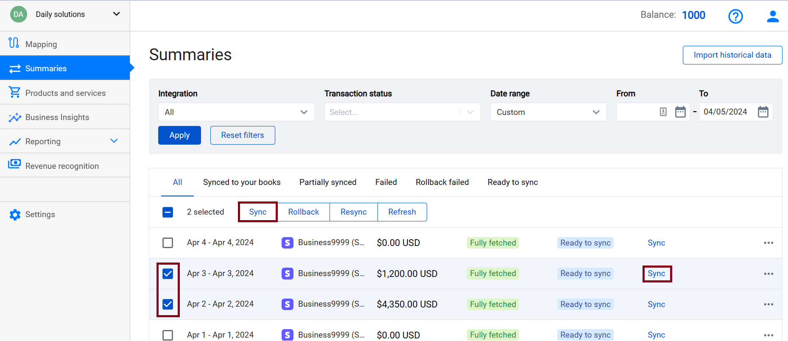
Task: Switch to the Partially synced tab
Action: click(x=327, y=182)
